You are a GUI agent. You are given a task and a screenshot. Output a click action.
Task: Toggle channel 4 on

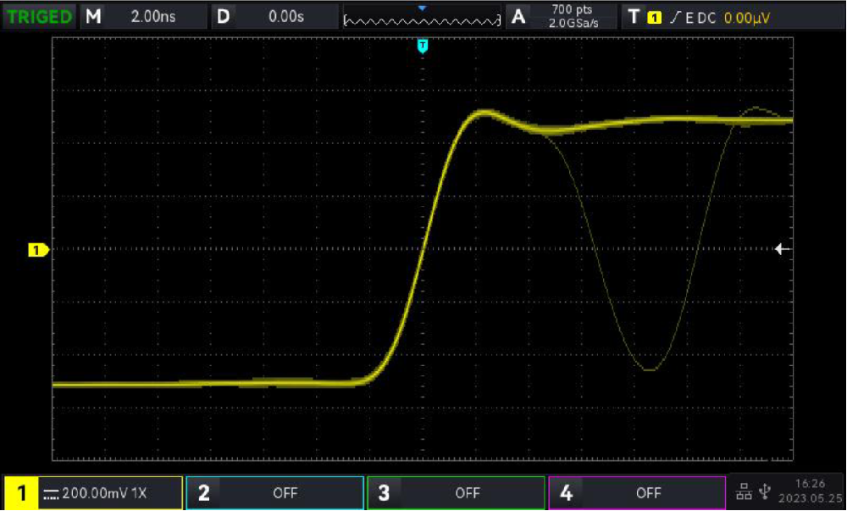click(637, 492)
